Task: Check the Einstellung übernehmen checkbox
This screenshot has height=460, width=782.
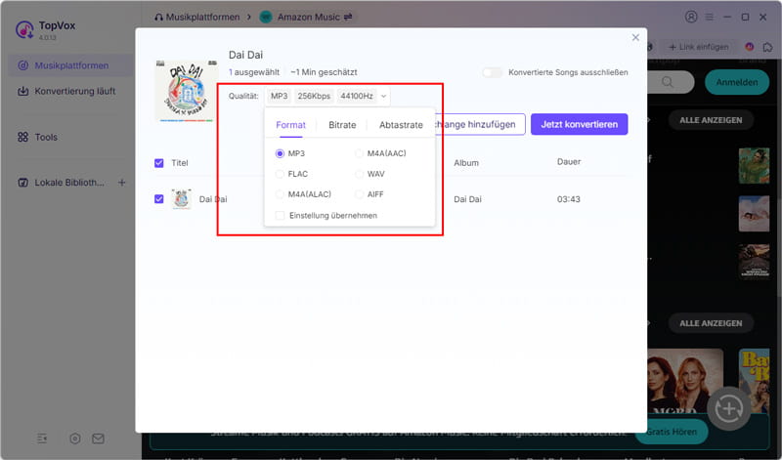Action: [281, 215]
